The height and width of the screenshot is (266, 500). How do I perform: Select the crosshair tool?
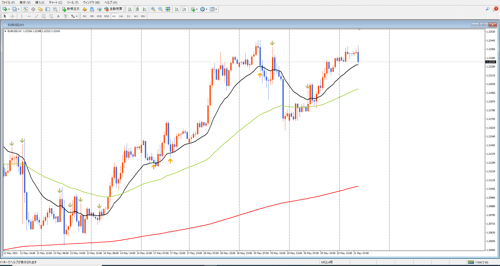(x=12, y=16)
